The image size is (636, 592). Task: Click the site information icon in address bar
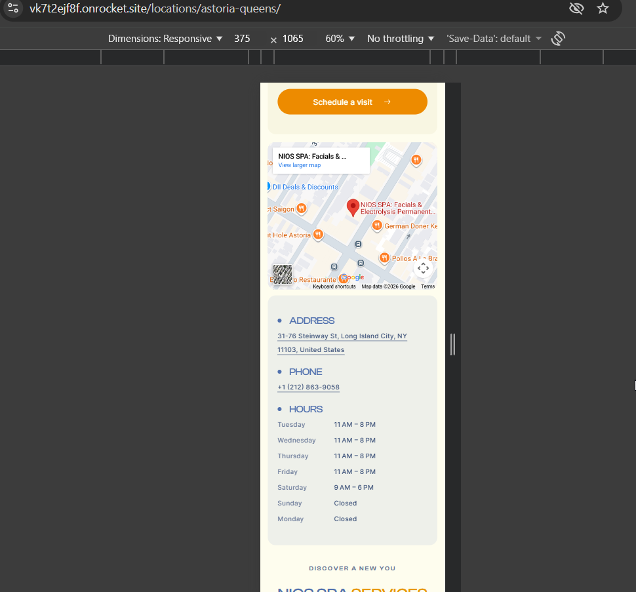pyautogui.click(x=13, y=8)
